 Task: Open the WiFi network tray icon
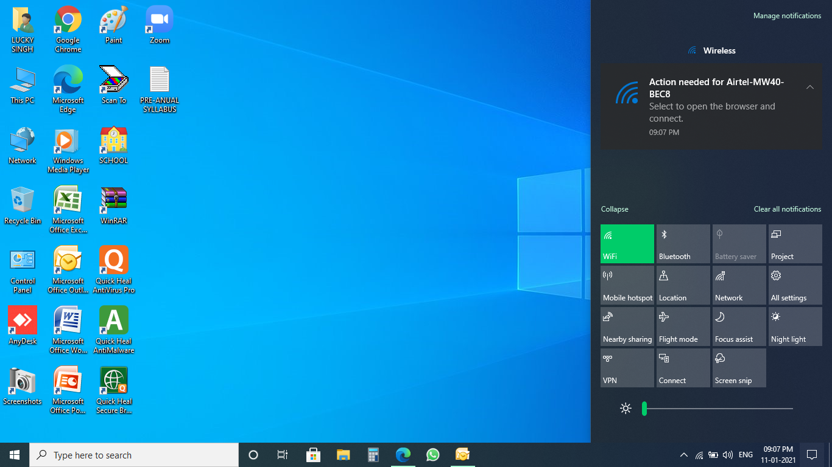tap(699, 455)
